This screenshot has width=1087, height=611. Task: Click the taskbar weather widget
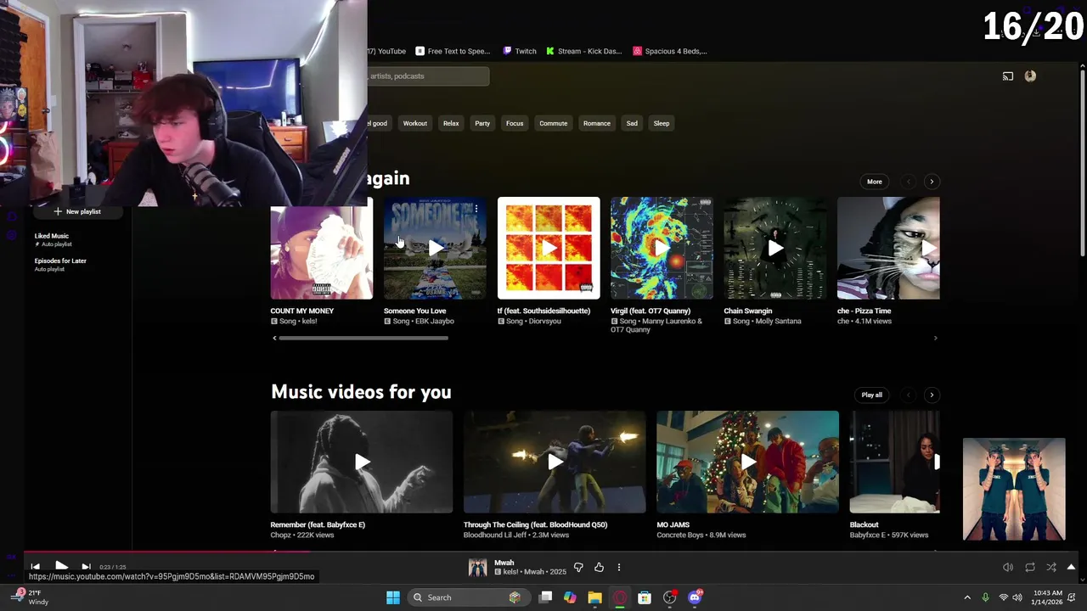pyautogui.click(x=30, y=597)
